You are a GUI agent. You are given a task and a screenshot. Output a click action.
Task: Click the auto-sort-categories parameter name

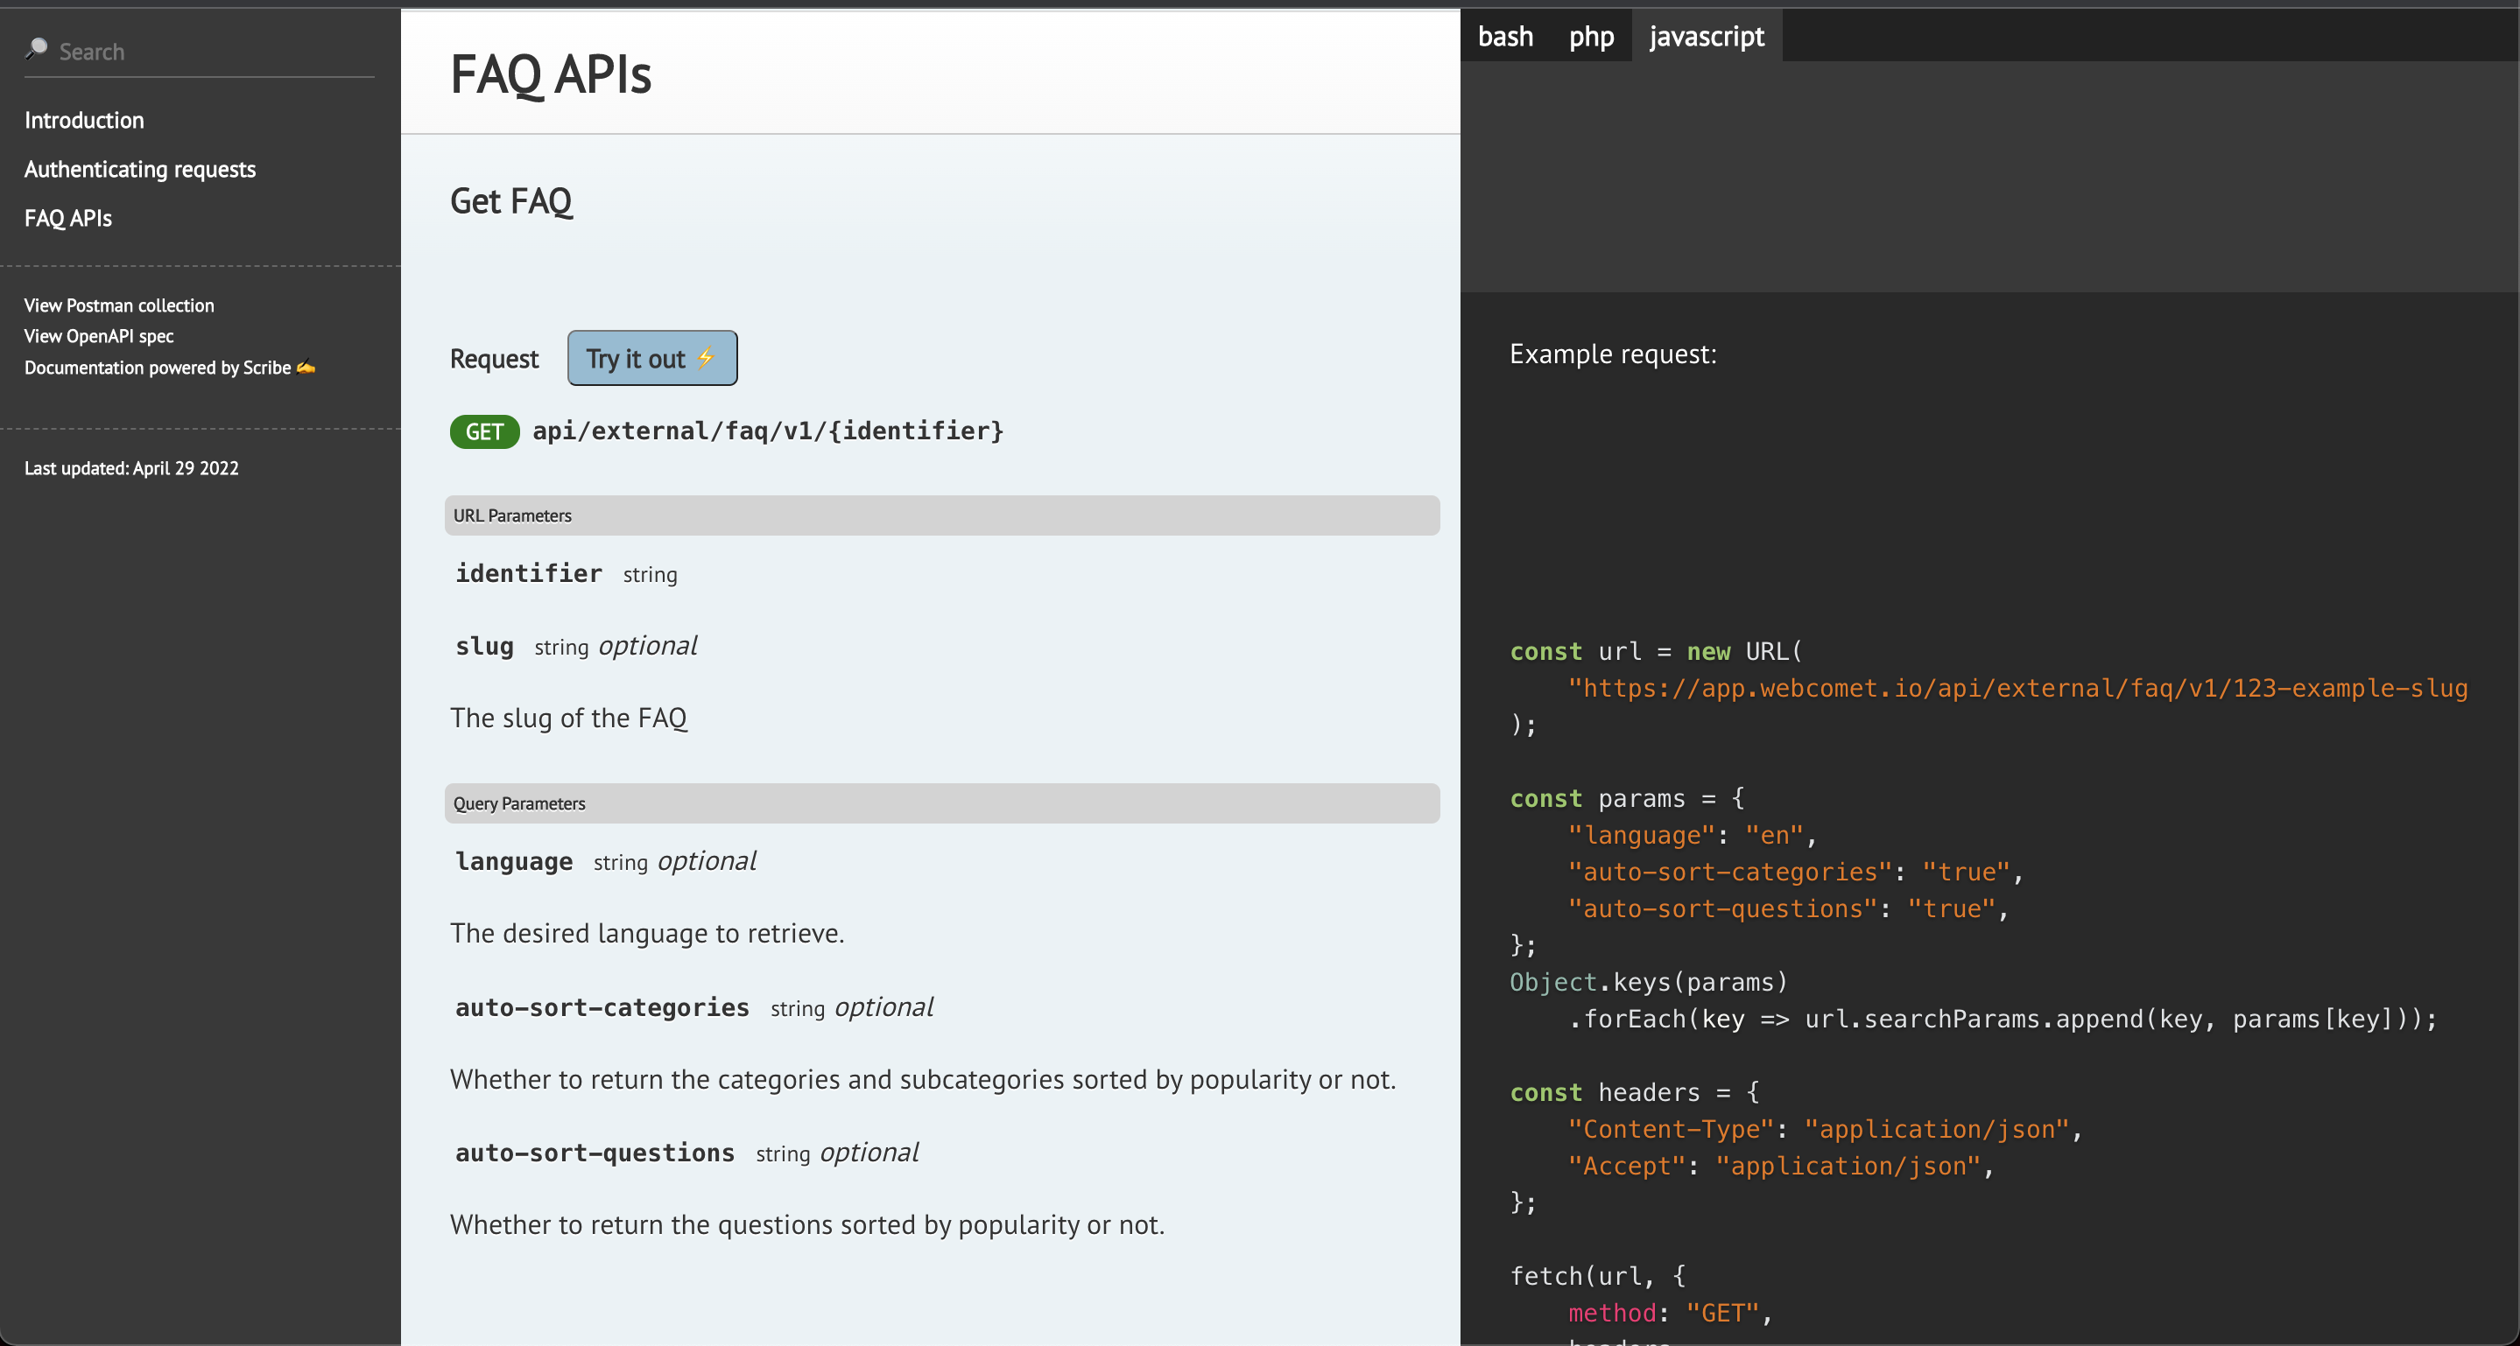[602, 1006]
